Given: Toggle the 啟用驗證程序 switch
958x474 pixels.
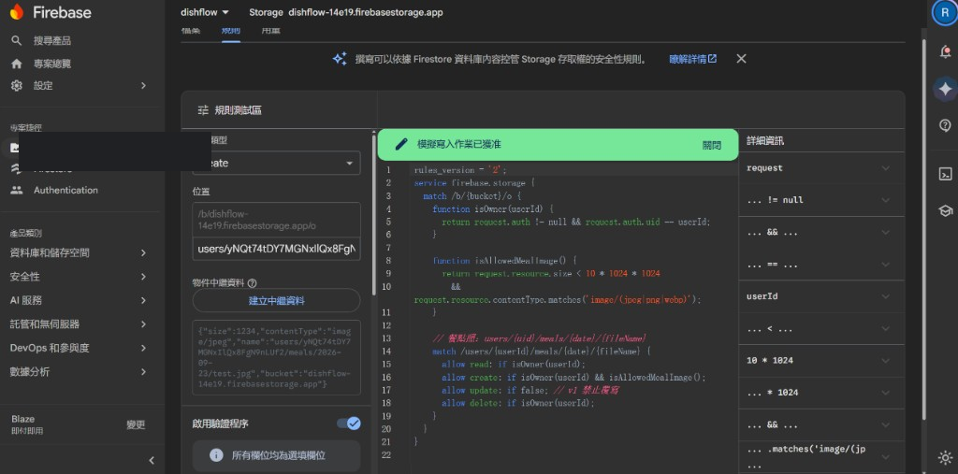Looking at the screenshot, I should [349, 424].
